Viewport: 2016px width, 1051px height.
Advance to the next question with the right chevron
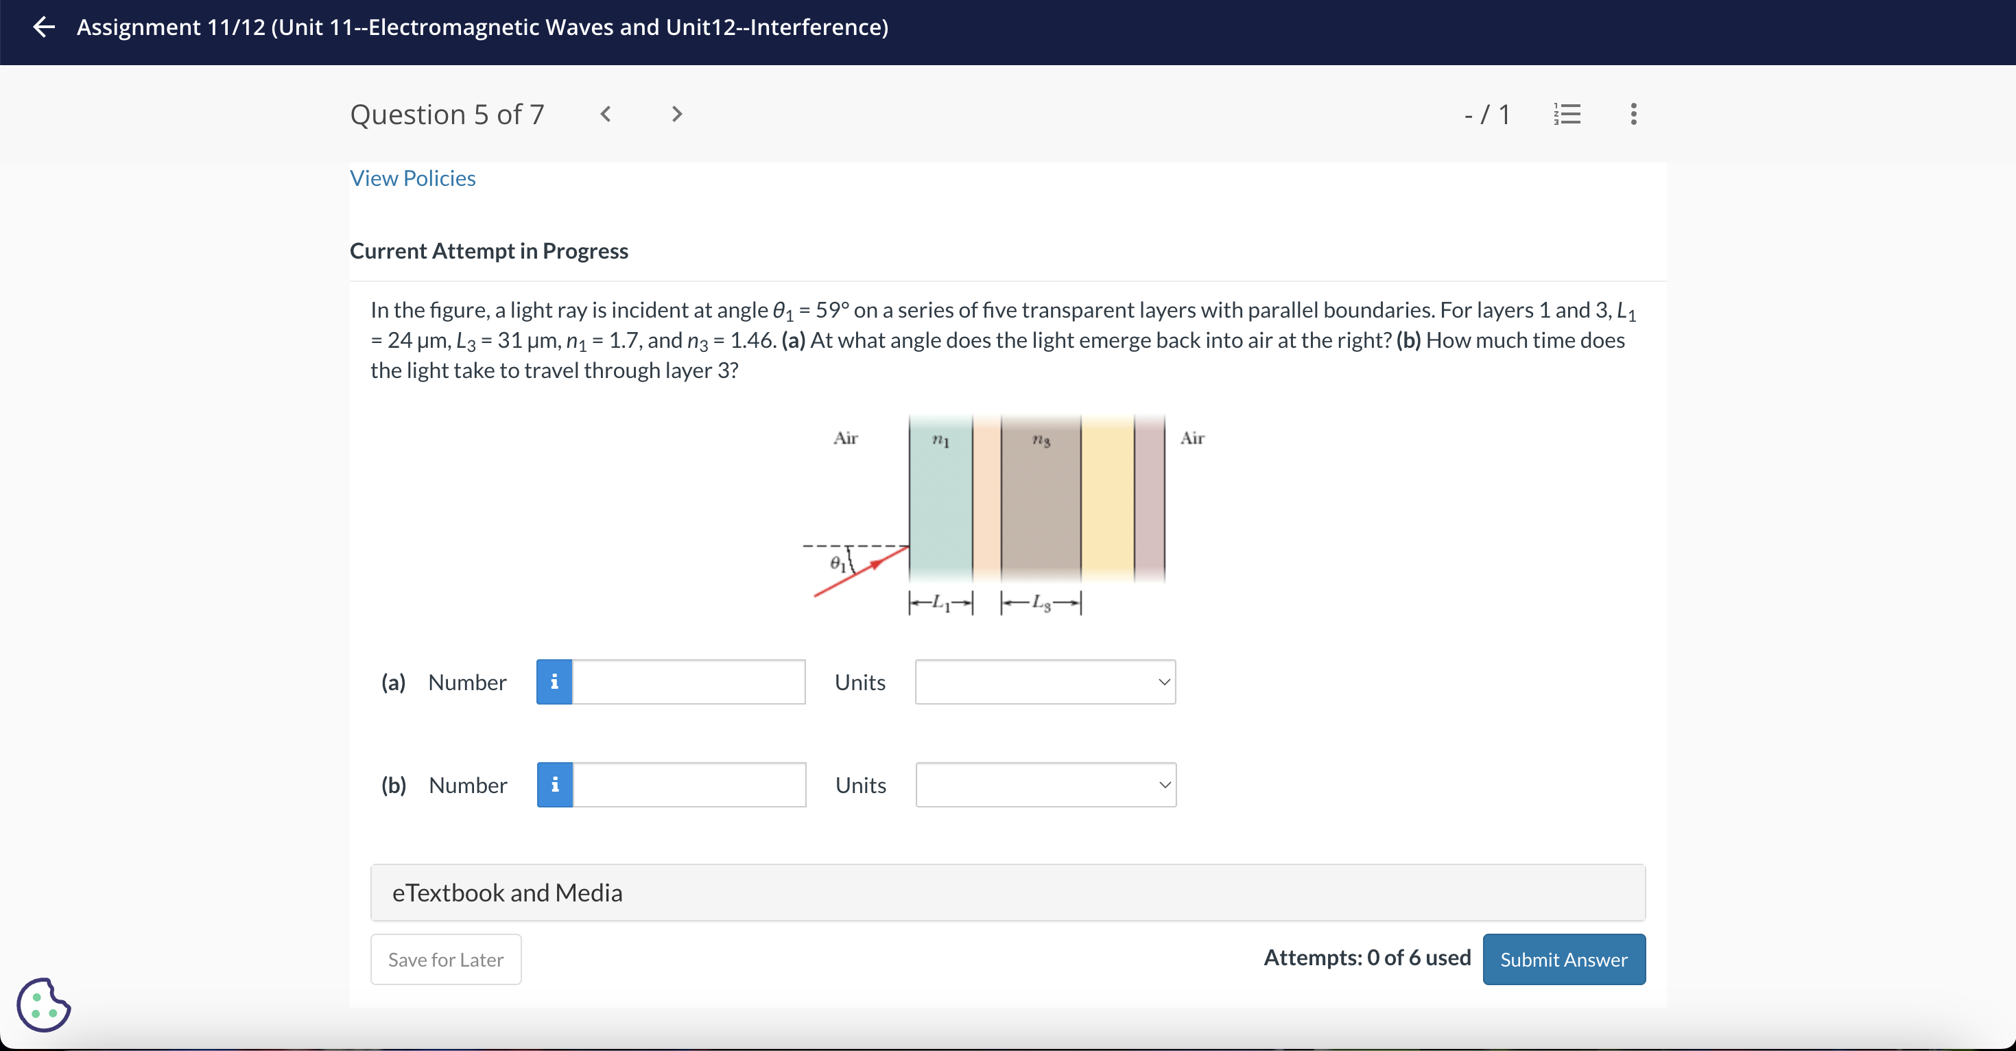point(676,115)
